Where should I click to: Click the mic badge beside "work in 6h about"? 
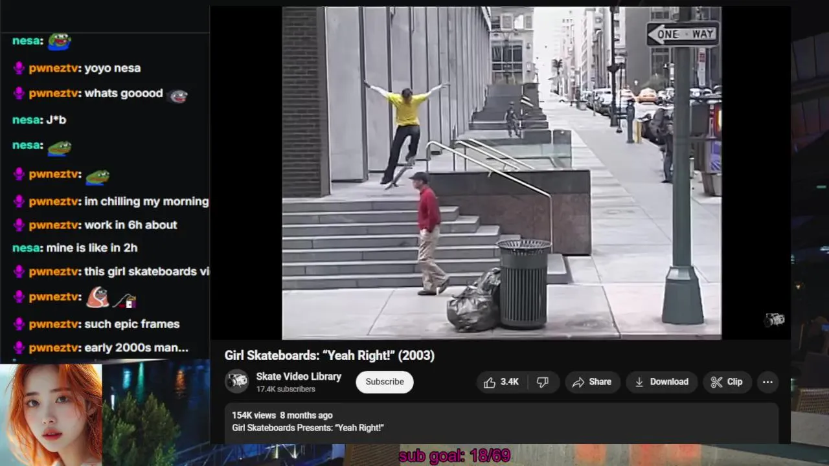pos(19,225)
